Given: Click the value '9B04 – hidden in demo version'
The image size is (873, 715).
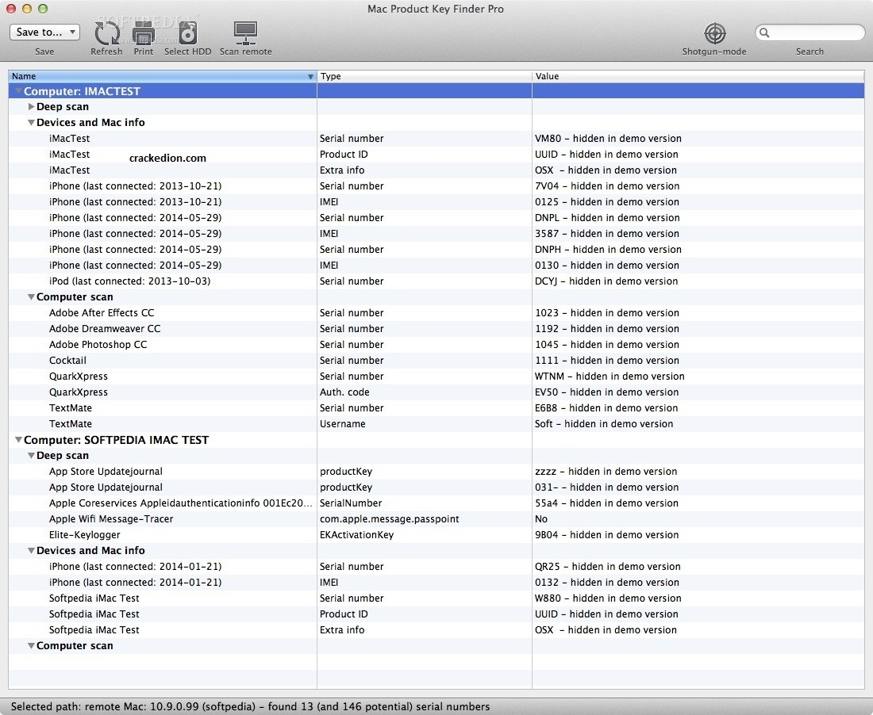Looking at the screenshot, I should tap(607, 535).
